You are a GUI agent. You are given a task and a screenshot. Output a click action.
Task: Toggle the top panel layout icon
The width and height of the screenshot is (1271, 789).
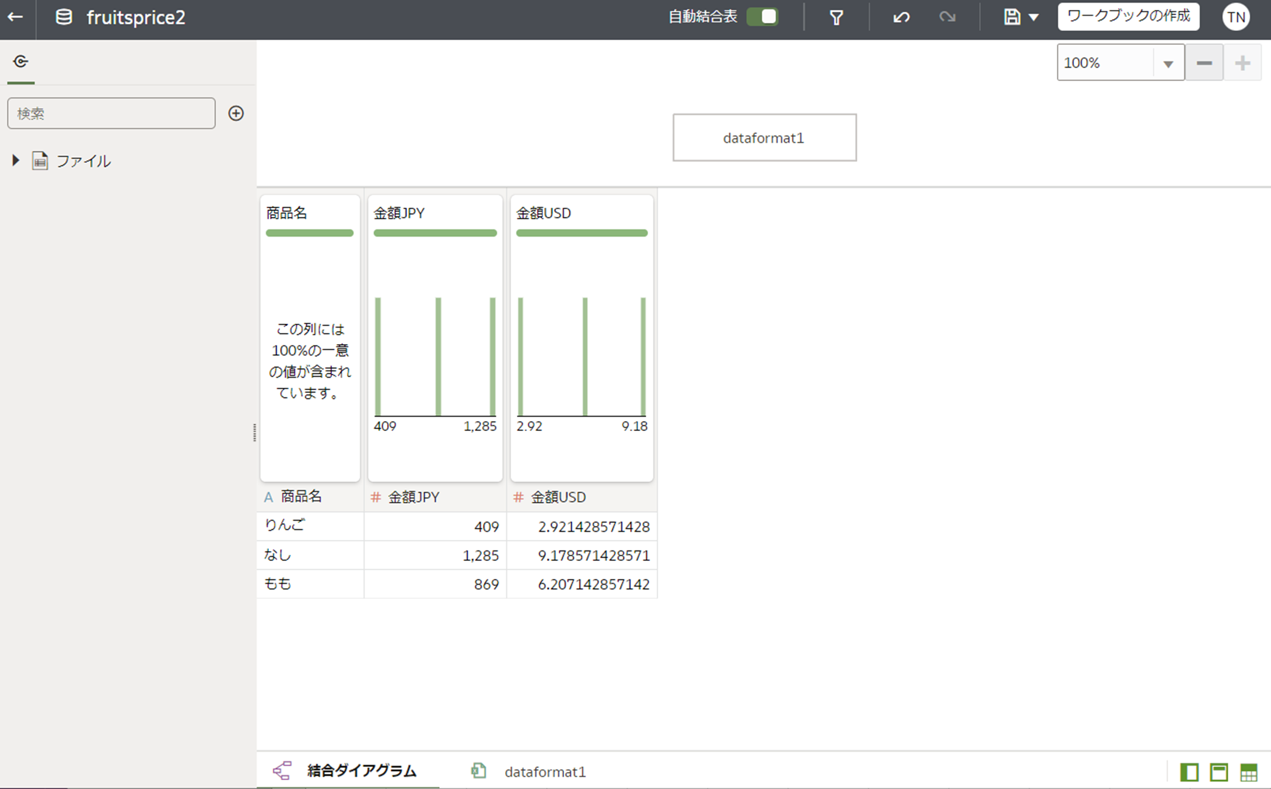(x=1219, y=772)
